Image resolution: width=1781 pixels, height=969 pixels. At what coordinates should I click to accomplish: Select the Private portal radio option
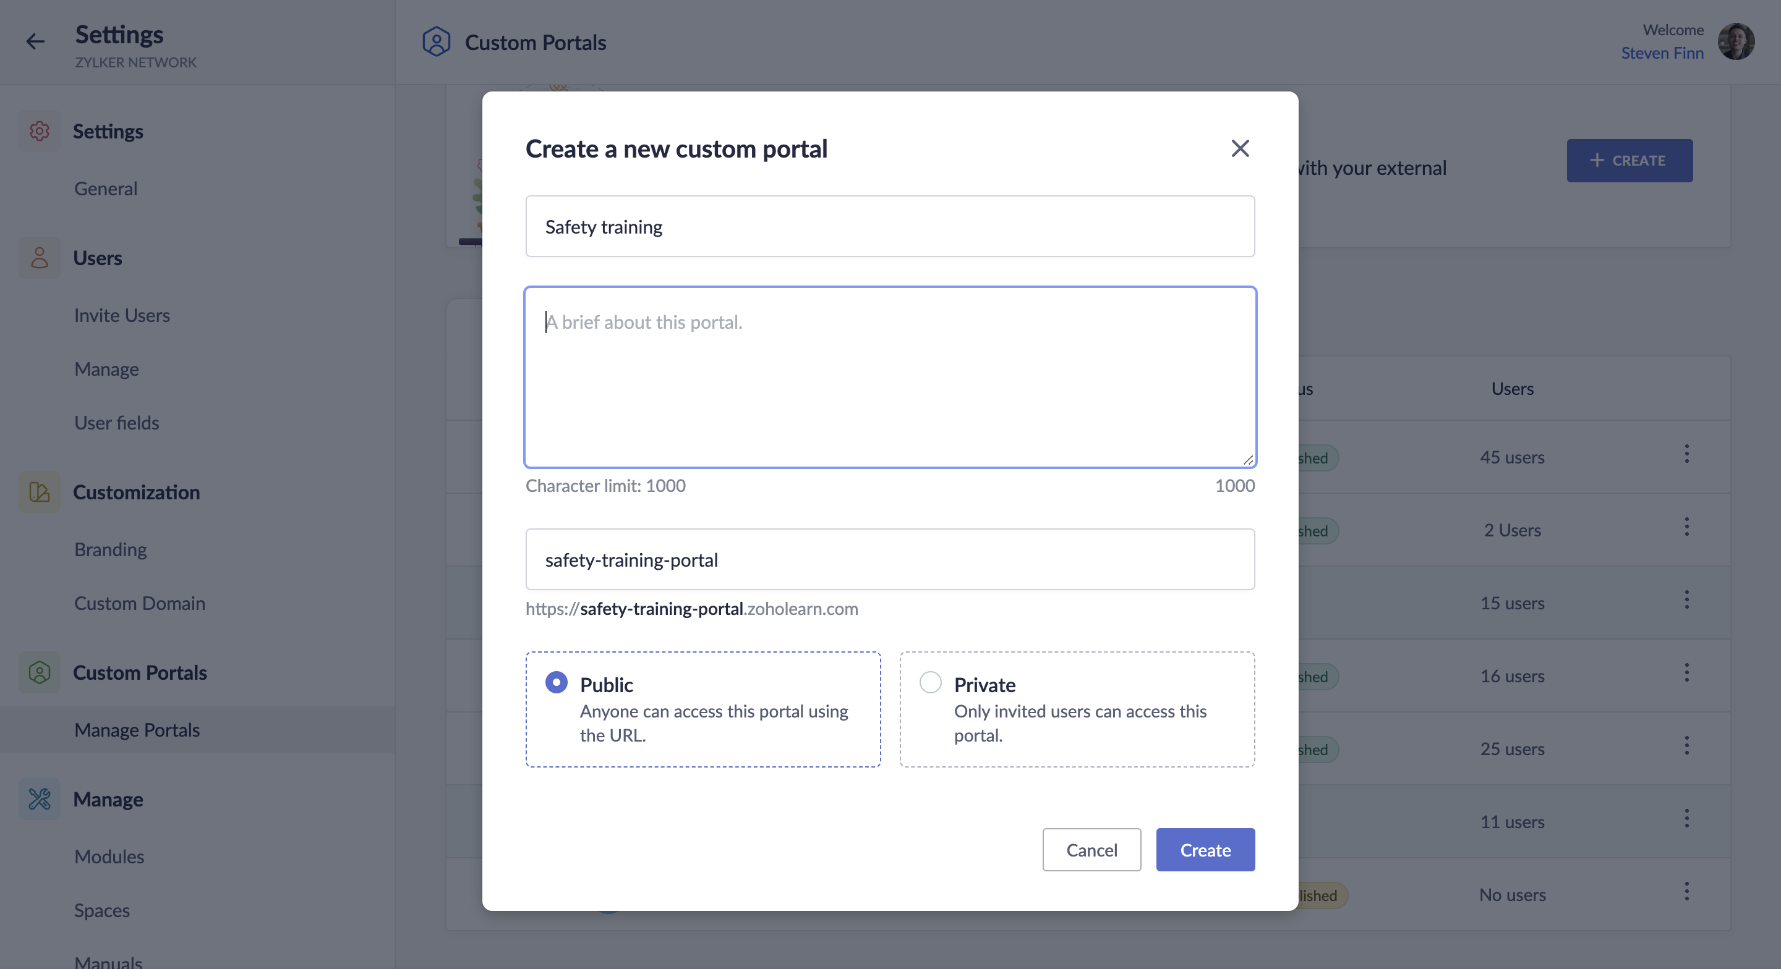pos(931,682)
